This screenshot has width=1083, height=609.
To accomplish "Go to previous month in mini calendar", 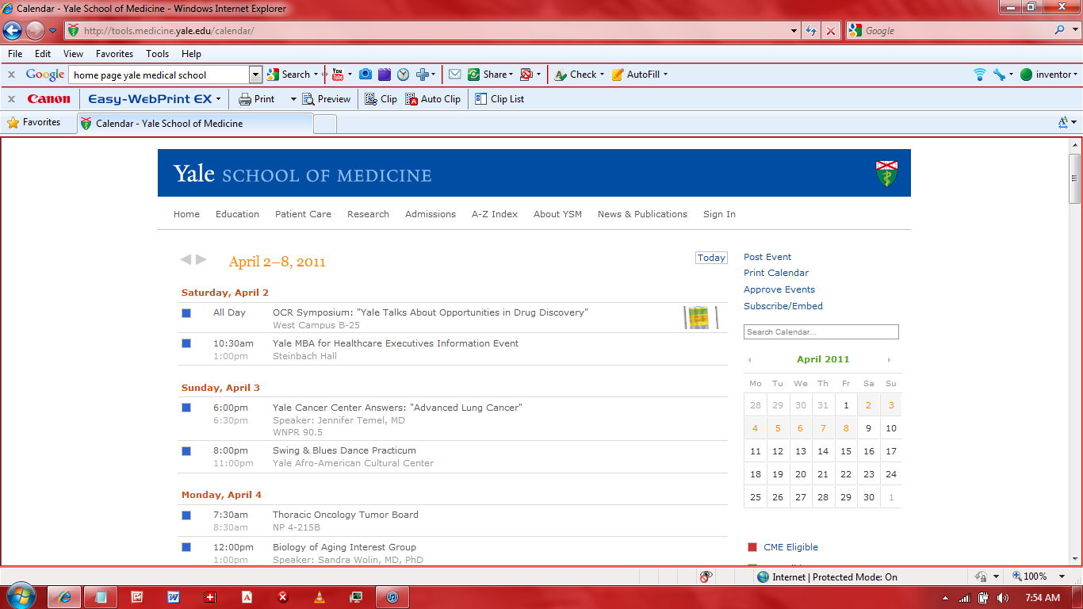I will coord(749,360).
